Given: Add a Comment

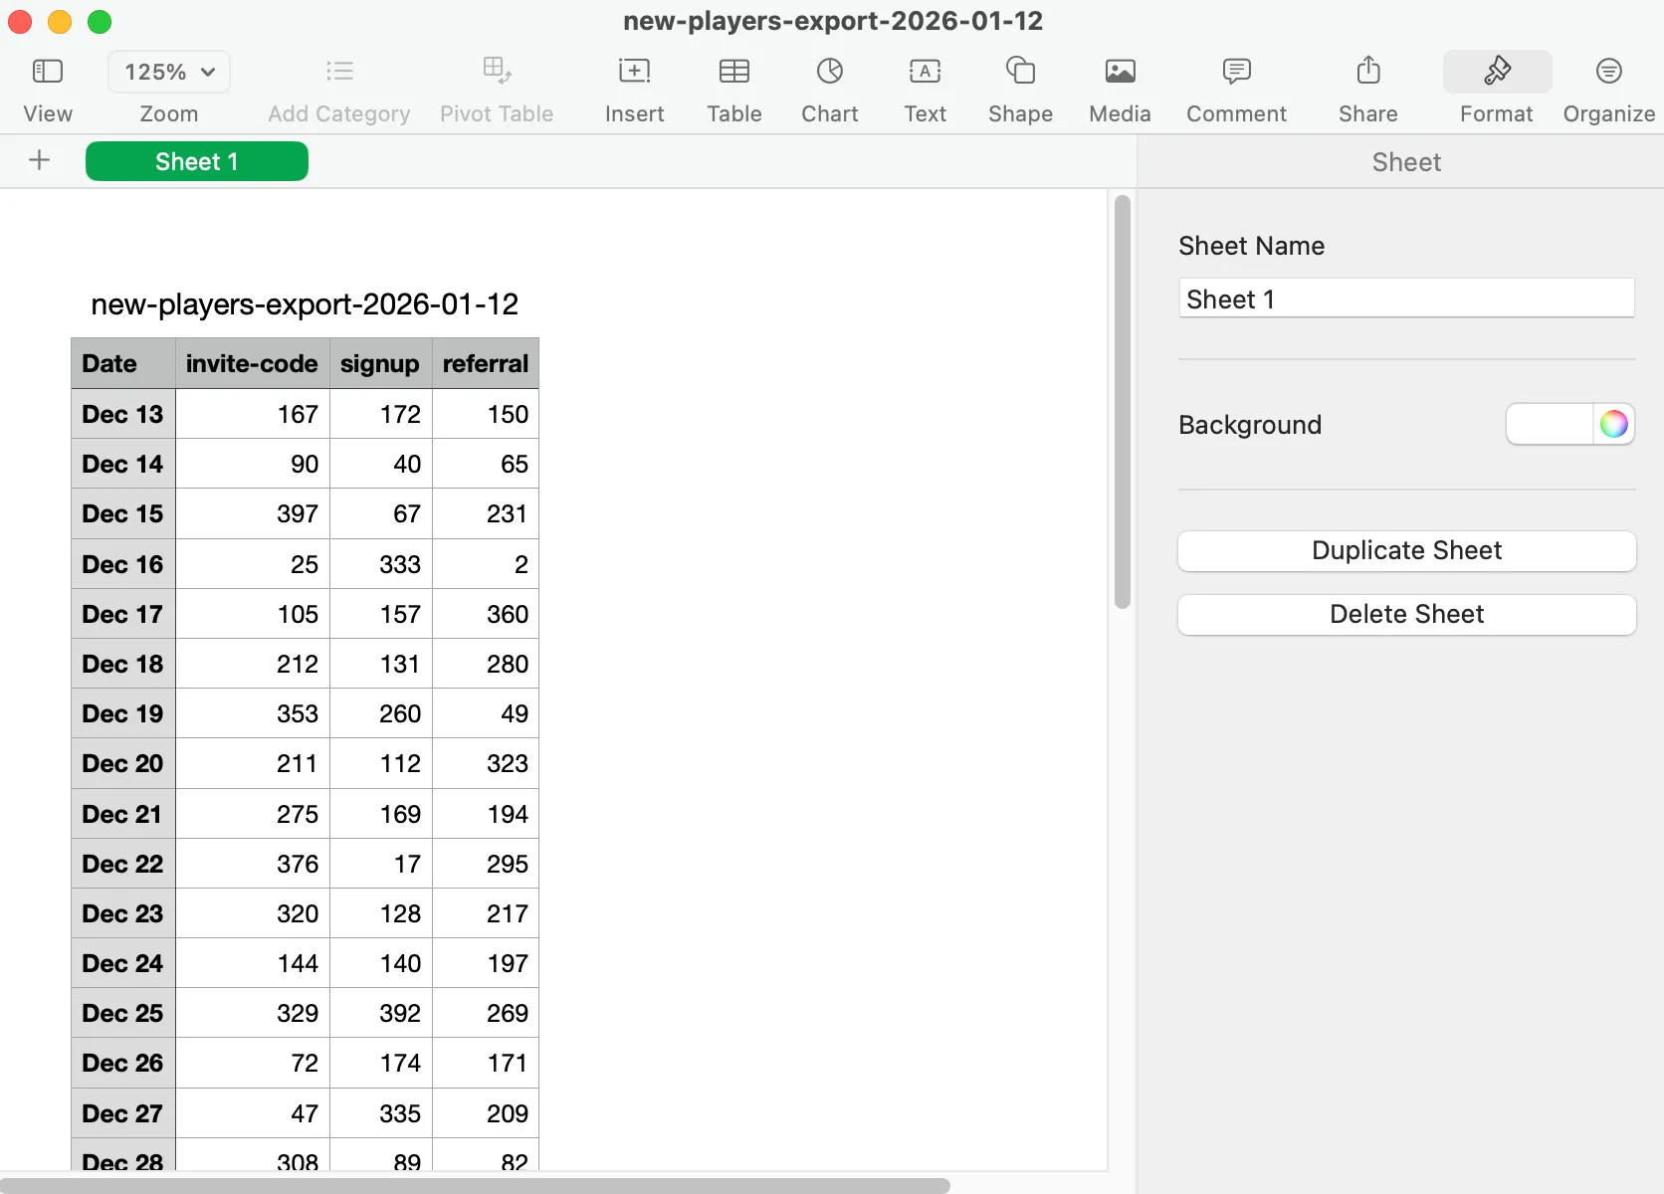Looking at the screenshot, I should (1236, 71).
